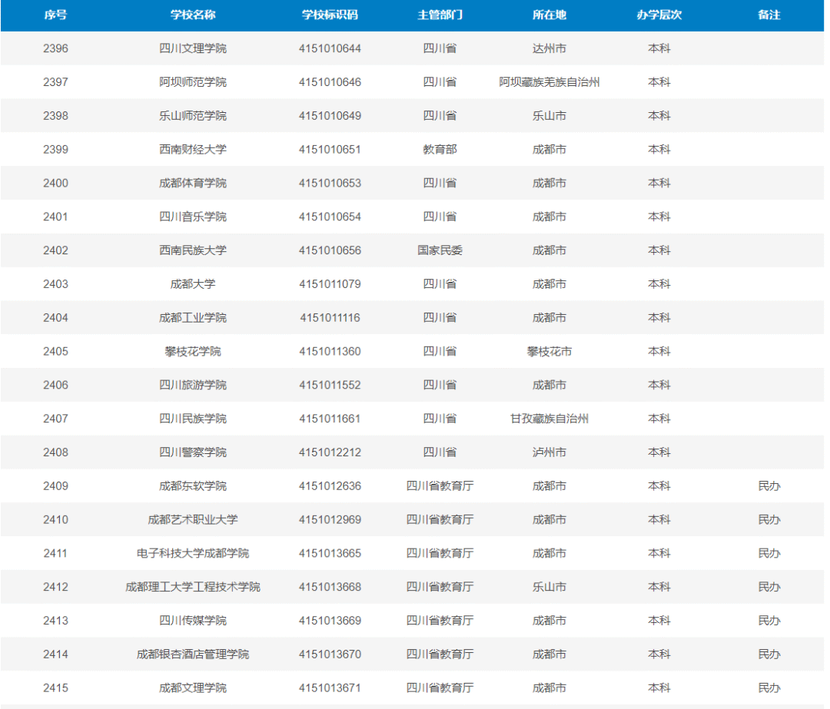Click location 阿坝藏族羌族自治州

click(549, 82)
